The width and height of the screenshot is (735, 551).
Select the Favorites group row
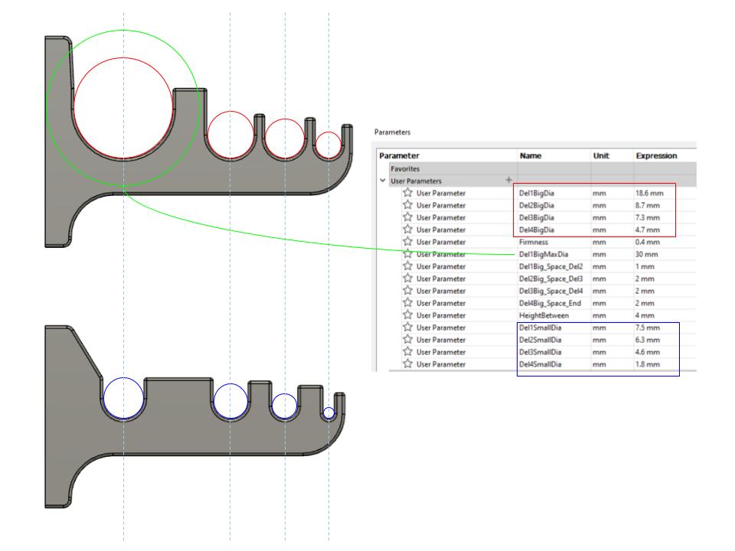point(406,168)
